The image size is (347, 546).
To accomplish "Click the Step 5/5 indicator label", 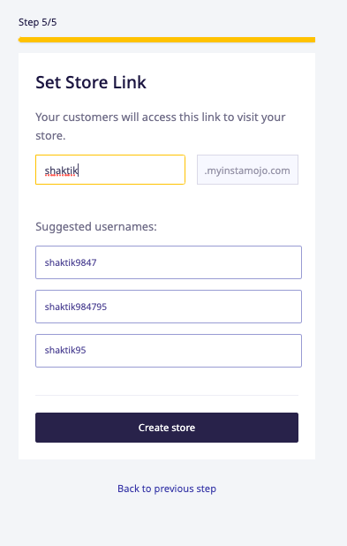I will tap(38, 22).
